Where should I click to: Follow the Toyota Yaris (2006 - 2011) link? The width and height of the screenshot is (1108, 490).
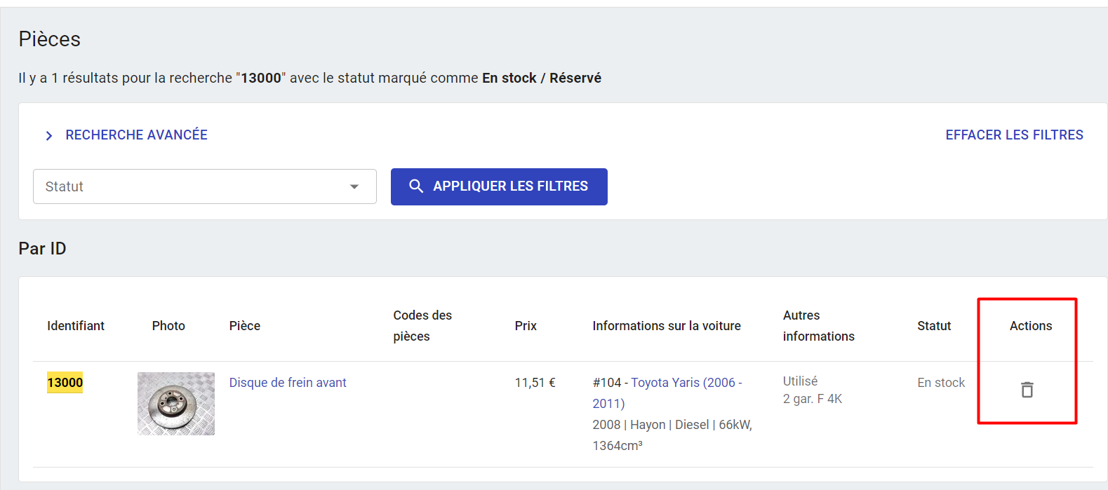pyautogui.click(x=686, y=383)
